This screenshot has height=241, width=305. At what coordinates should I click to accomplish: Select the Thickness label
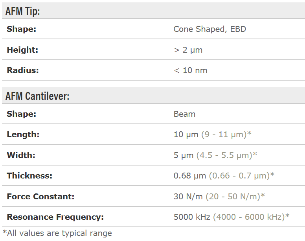pyautogui.click(x=29, y=176)
